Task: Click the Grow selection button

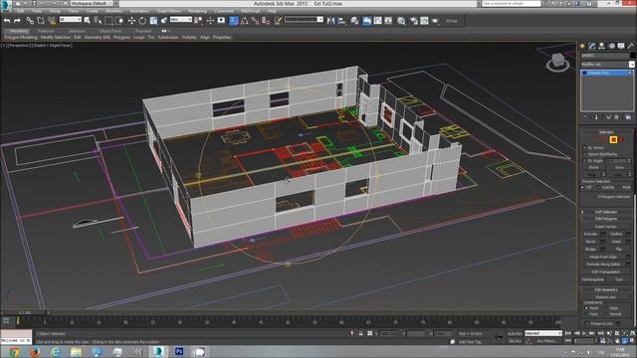Action: click(619, 167)
